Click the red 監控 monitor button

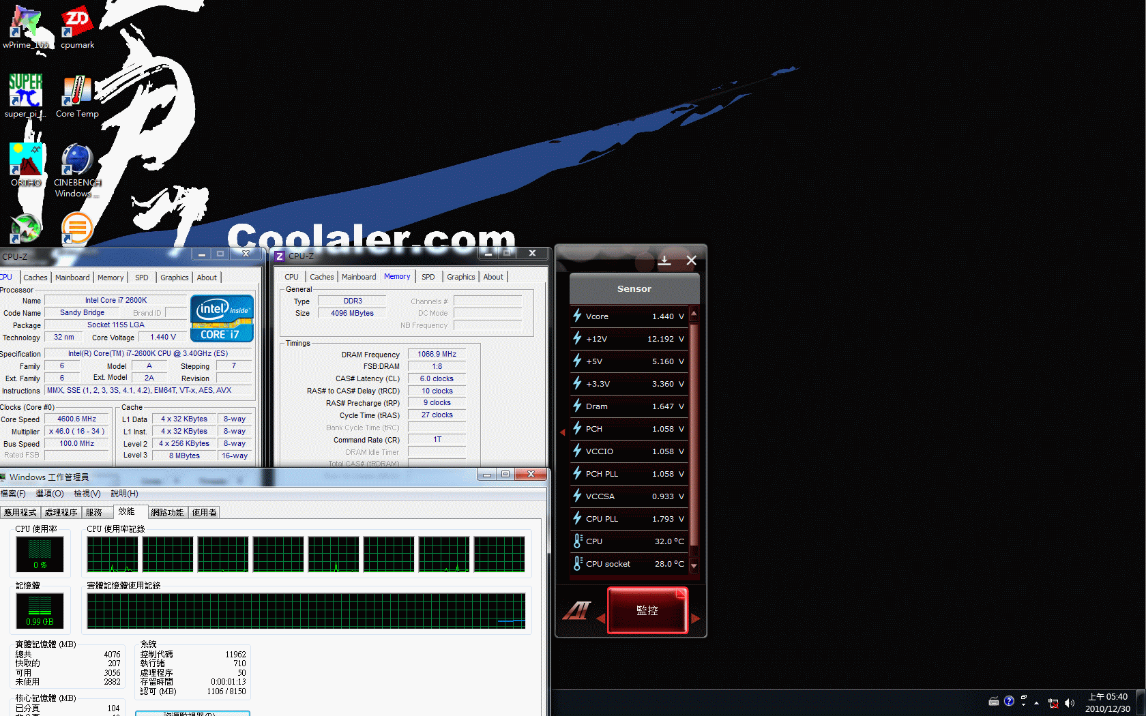click(x=647, y=610)
